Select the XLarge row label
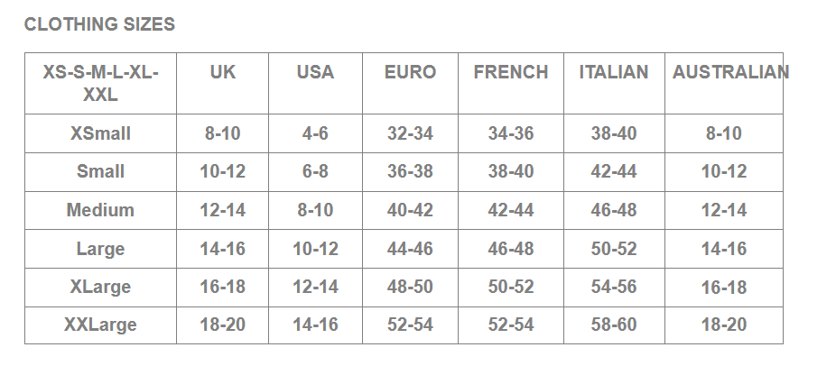Image resolution: width=836 pixels, height=375 pixels. pos(100,287)
